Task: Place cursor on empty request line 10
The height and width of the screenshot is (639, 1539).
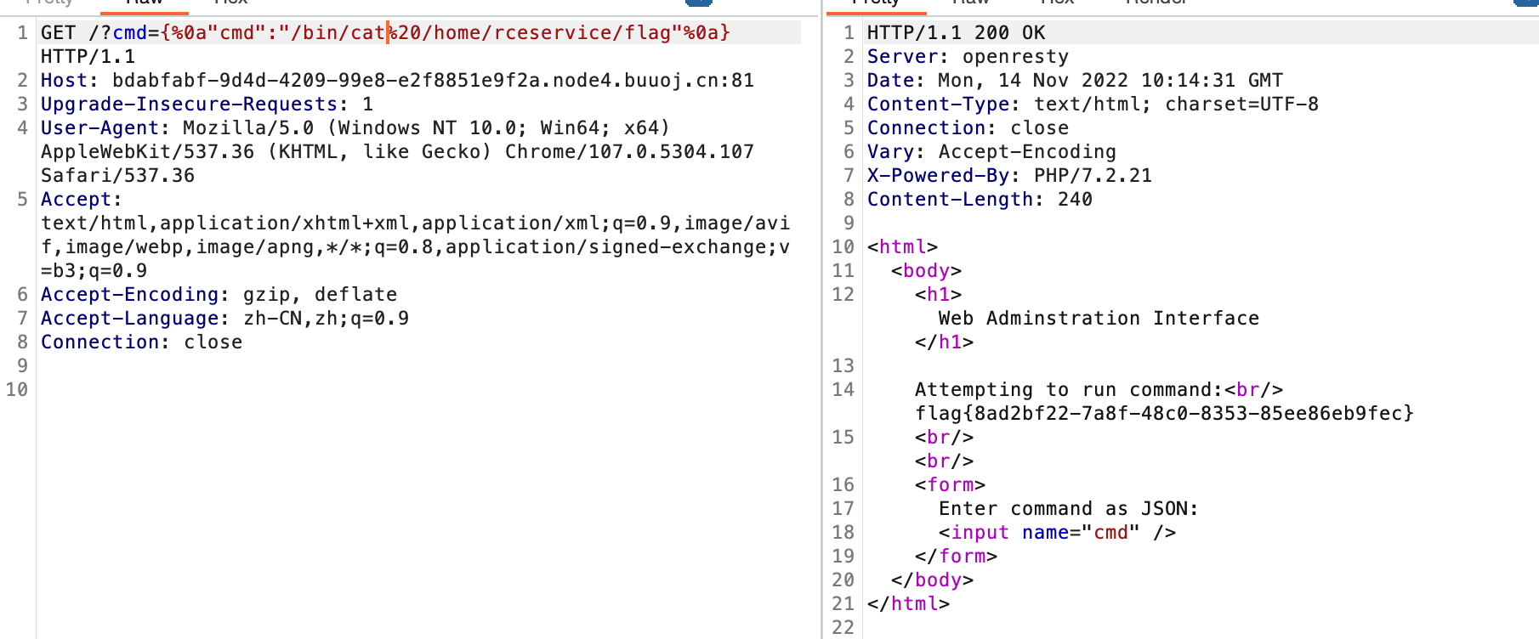Action: point(421,389)
